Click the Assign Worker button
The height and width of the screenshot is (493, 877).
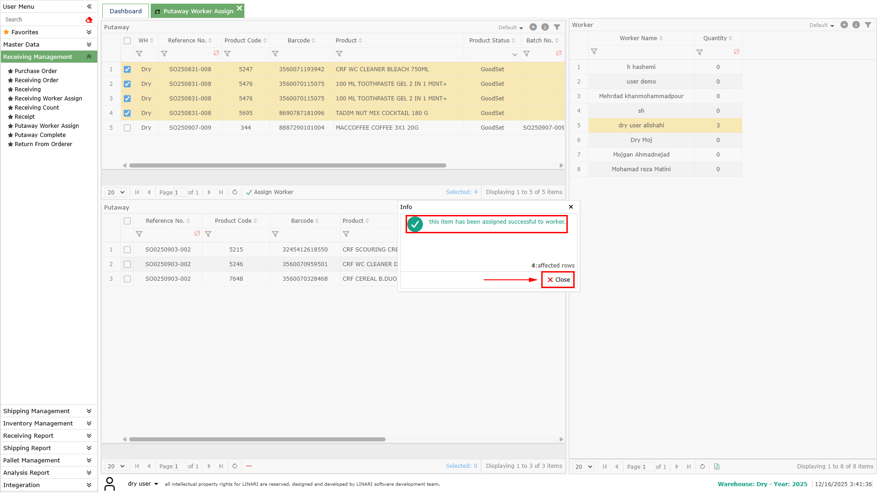(x=269, y=192)
